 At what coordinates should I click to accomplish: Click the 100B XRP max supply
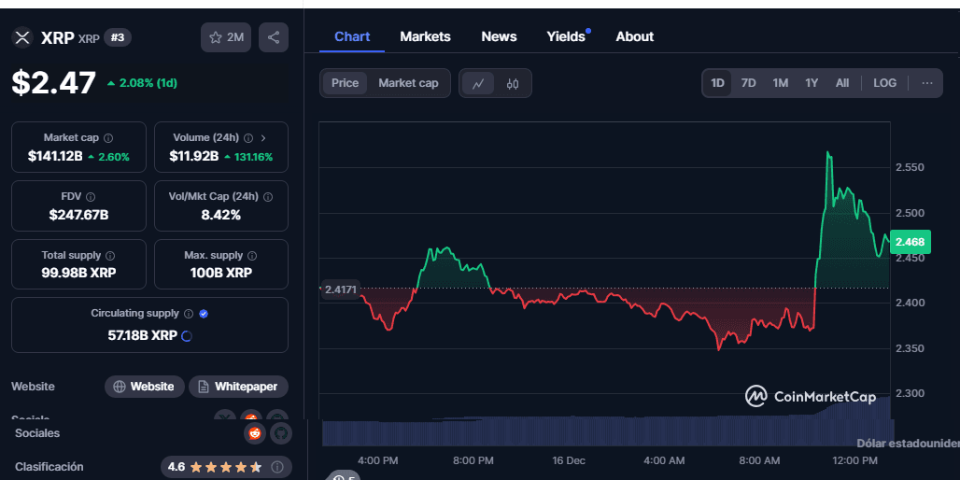coord(221,273)
